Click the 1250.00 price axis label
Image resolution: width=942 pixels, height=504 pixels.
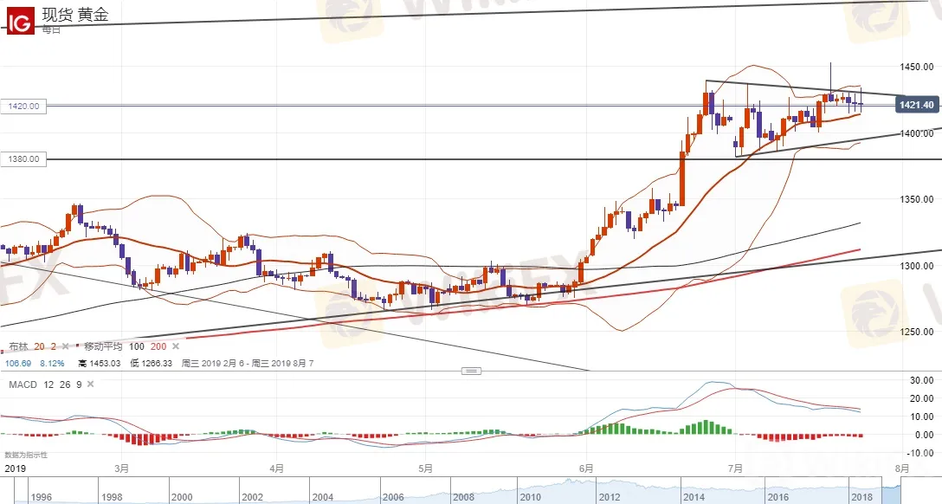pos(917,332)
